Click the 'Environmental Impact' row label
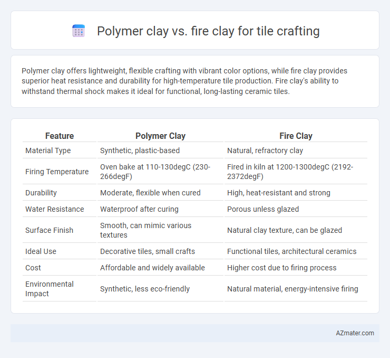390x358 pixels. [50, 289]
